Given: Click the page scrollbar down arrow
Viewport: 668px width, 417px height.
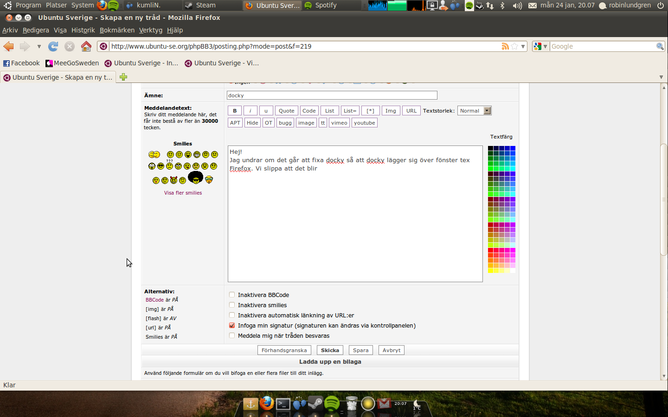Looking at the screenshot, I should point(664,376).
